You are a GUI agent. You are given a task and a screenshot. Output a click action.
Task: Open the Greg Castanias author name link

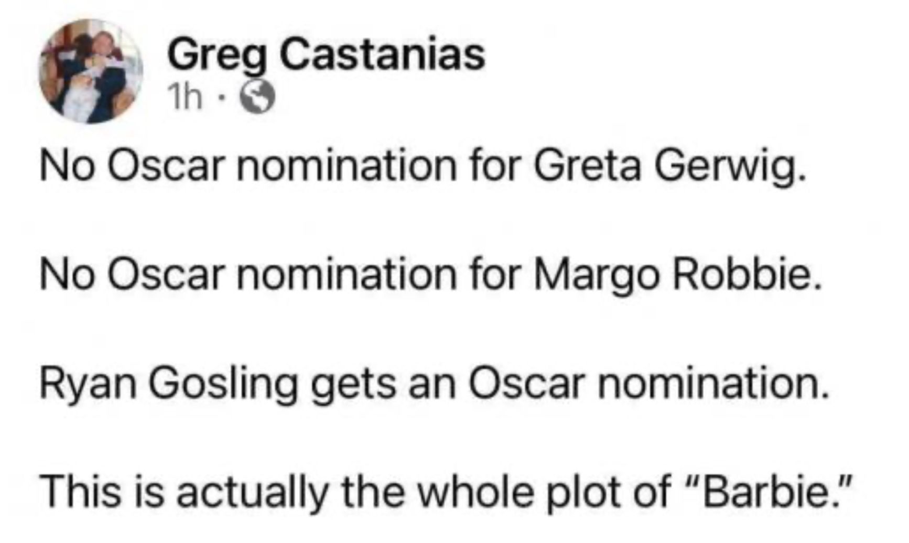click(326, 55)
